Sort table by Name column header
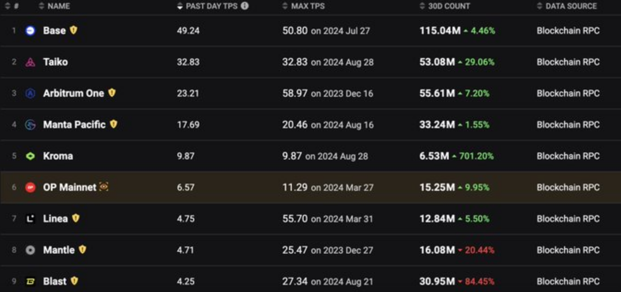Viewport: 621px width, 292px height. click(x=58, y=6)
